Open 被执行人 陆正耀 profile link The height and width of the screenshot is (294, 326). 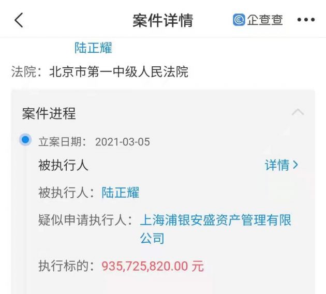tap(120, 193)
